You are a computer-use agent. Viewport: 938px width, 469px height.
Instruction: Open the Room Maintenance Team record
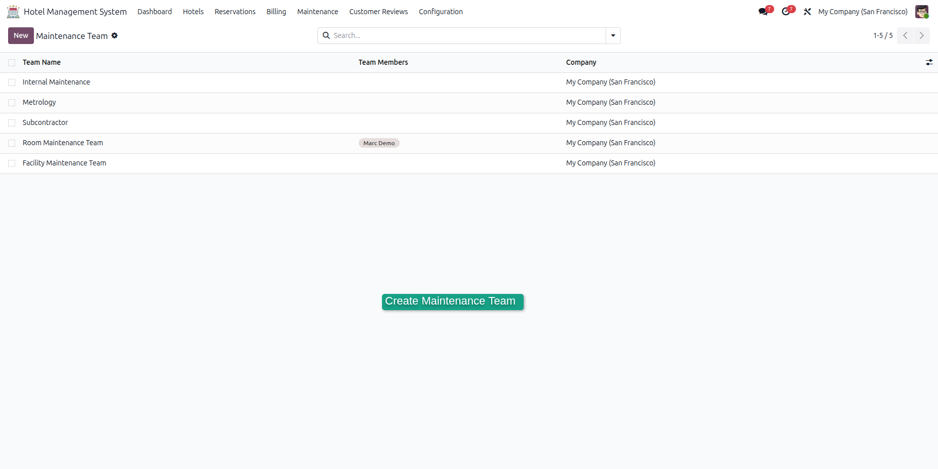[x=63, y=143]
